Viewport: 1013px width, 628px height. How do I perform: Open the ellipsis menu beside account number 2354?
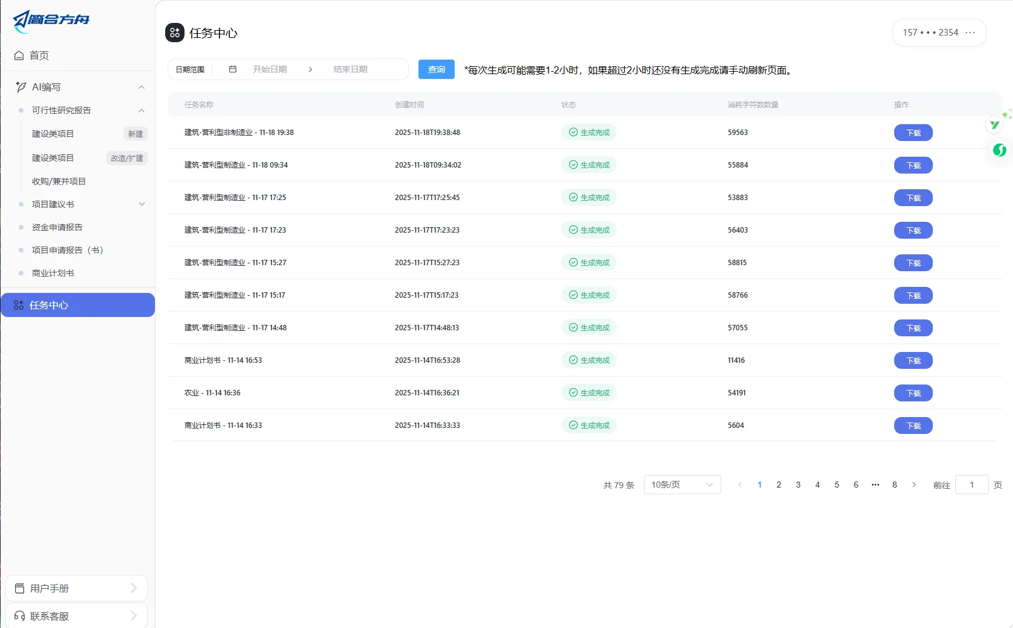coord(970,33)
